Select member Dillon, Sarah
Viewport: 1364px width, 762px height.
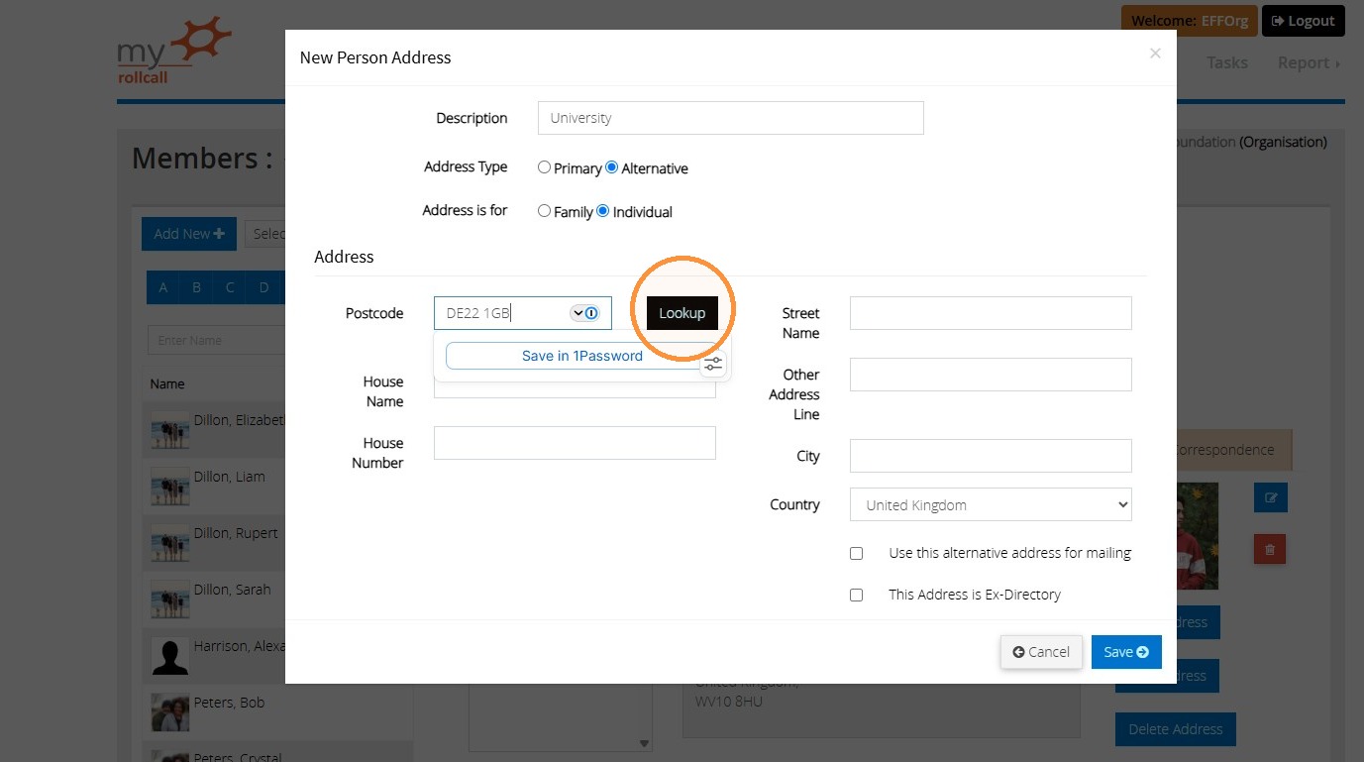tap(233, 590)
